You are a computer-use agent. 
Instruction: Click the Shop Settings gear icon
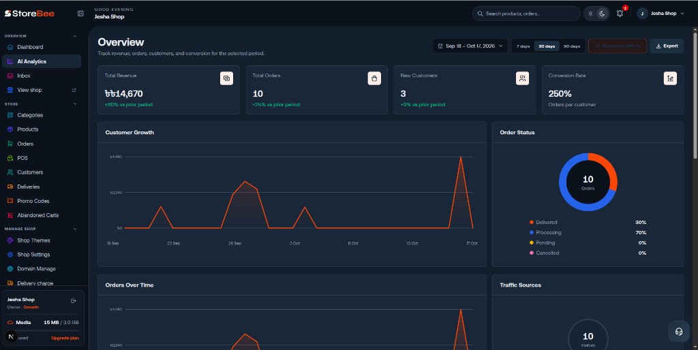tap(10, 255)
